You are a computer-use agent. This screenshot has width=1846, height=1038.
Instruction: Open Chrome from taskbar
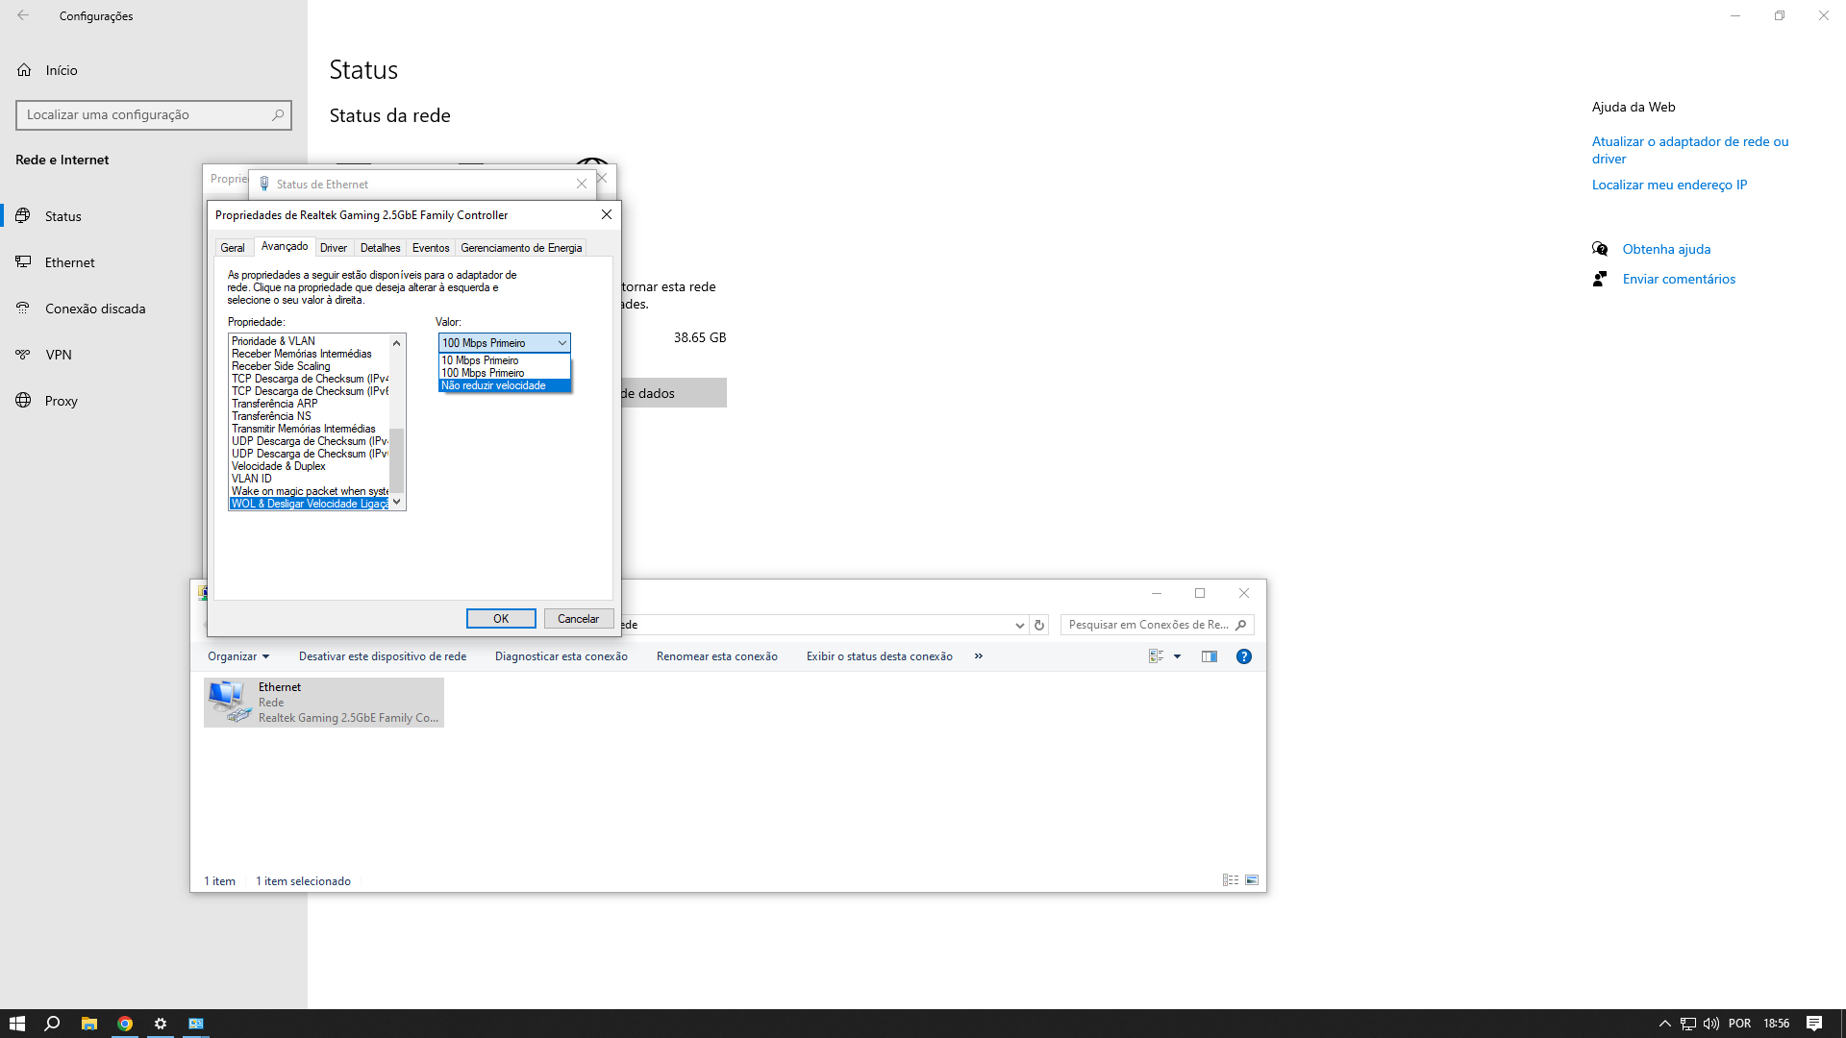click(125, 1024)
